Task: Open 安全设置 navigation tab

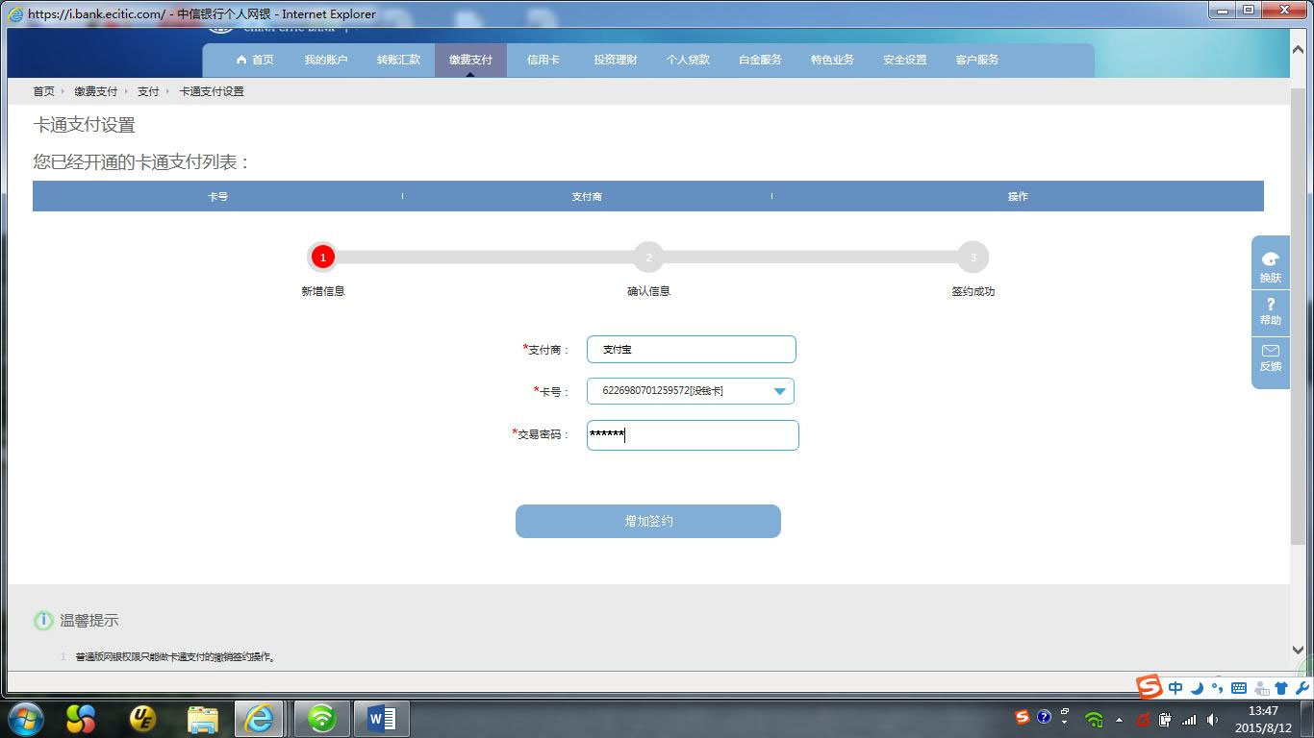Action: pos(905,60)
